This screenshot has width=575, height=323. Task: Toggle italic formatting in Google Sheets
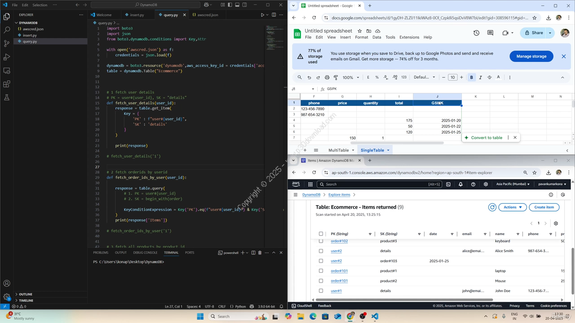point(480,77)
